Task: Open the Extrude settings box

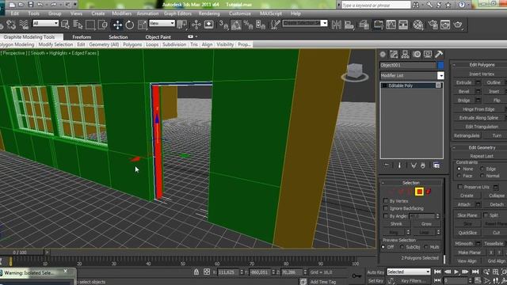Action: [478, 82]
